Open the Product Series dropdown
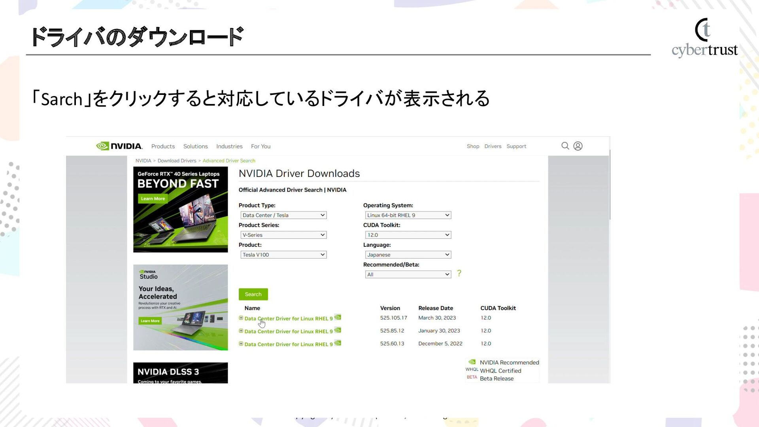759x427 pixels. 283,235
